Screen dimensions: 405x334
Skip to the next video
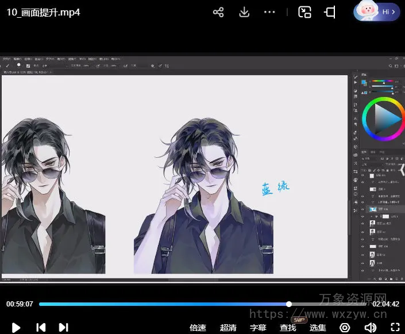pyautogui.click(x=63, y=327)
